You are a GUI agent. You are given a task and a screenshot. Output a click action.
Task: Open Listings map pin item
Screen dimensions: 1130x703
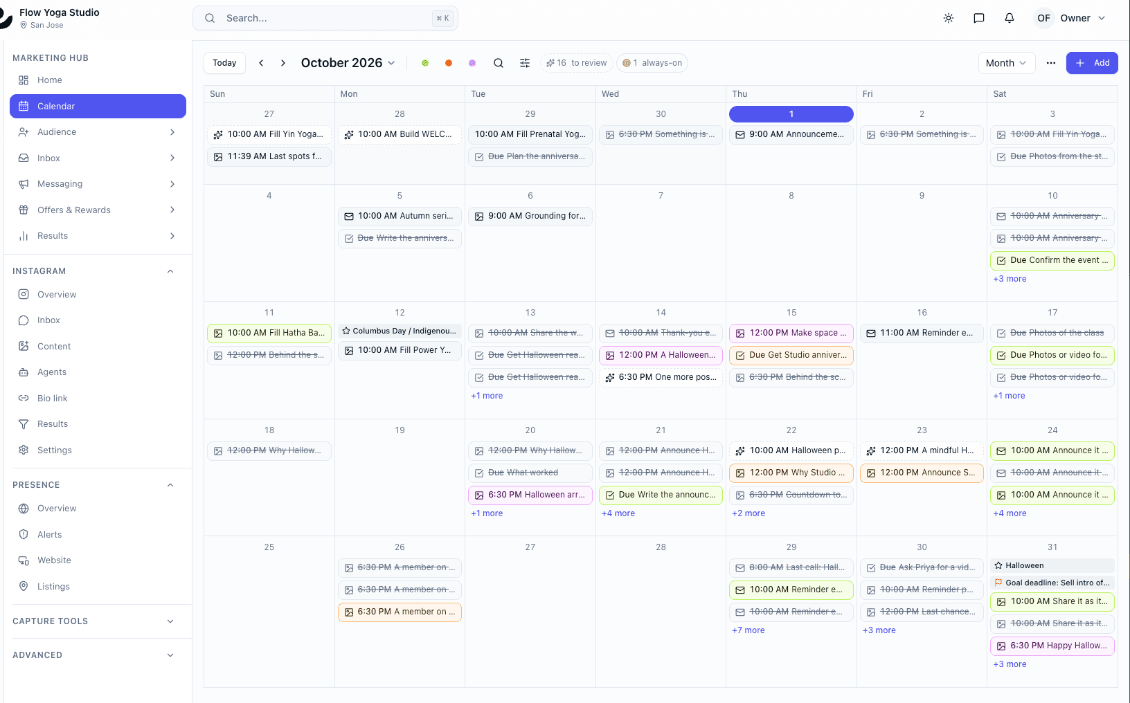pos(98,586)
